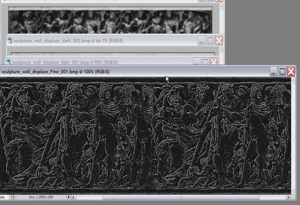Maximize the light_001.bmp document window

tap(205, 62)
